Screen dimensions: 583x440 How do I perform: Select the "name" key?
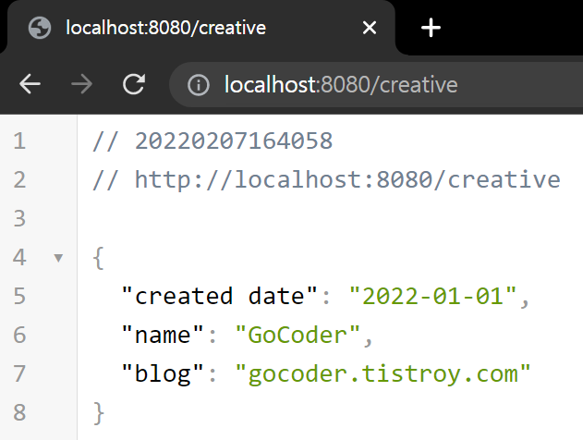coord(163,336)
